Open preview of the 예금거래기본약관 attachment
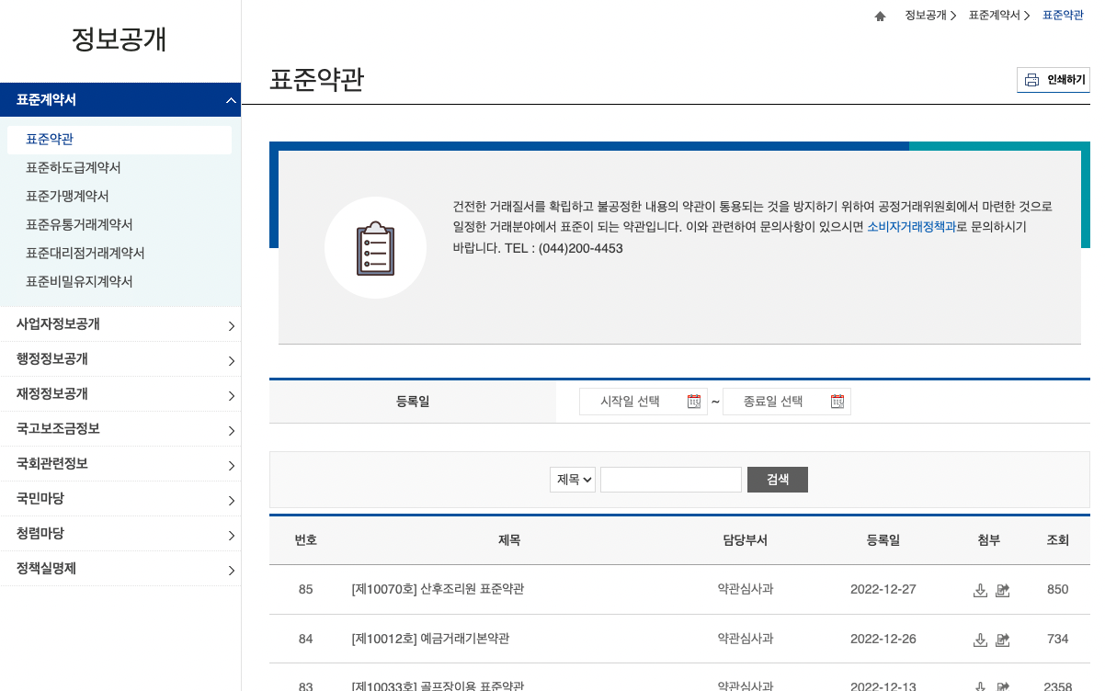The height and width of the screenshot is (691, 1105). (x=1003, y=640)
